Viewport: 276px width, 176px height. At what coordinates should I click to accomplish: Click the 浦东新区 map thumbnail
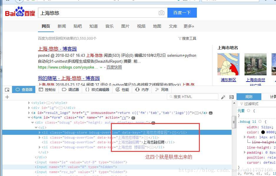click(x=228, y=64)
